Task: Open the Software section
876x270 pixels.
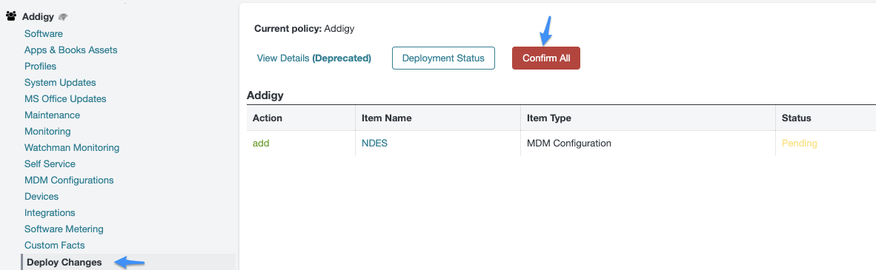Action: click(x=44, y=34)
